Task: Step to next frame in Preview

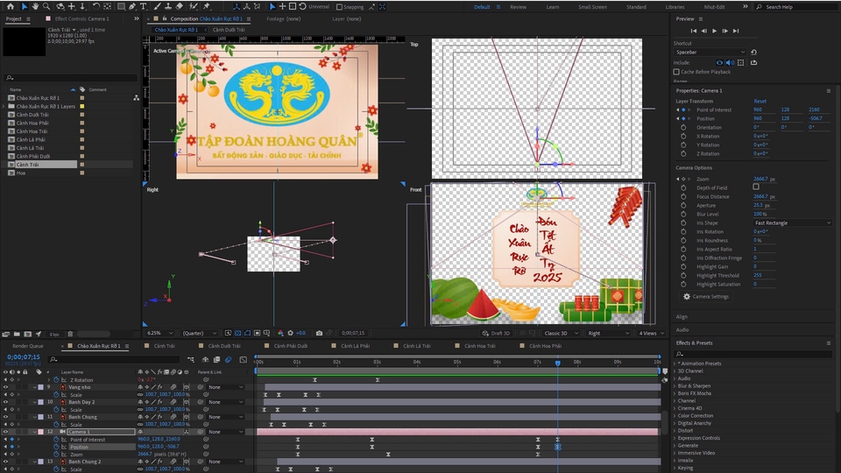Action: [x=725, y=31]
